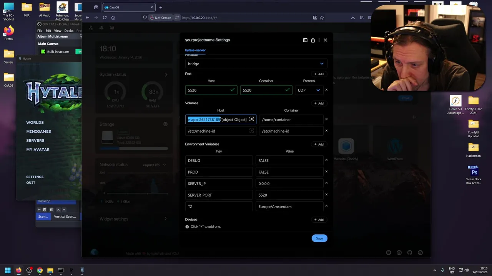Edit the Container port 5520 field
The image size is (492, 276).
click(x=266, y=90)
